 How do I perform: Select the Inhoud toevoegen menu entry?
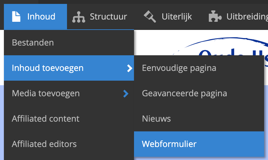48,68
